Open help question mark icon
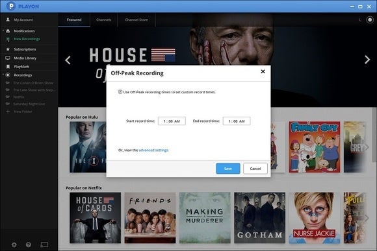This screenshot has width=377, height=251. point(29,245)
